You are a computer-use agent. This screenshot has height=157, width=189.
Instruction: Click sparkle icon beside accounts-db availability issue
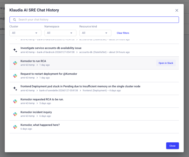click(x=15, y=50)
